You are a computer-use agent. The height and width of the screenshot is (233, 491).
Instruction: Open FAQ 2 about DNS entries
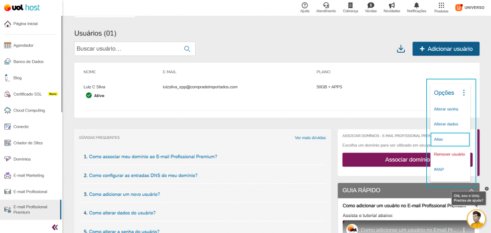pyautogui.click(x=140, y=176)
